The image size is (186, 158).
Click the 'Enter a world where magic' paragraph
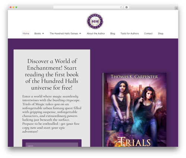[x=52, y=114]
